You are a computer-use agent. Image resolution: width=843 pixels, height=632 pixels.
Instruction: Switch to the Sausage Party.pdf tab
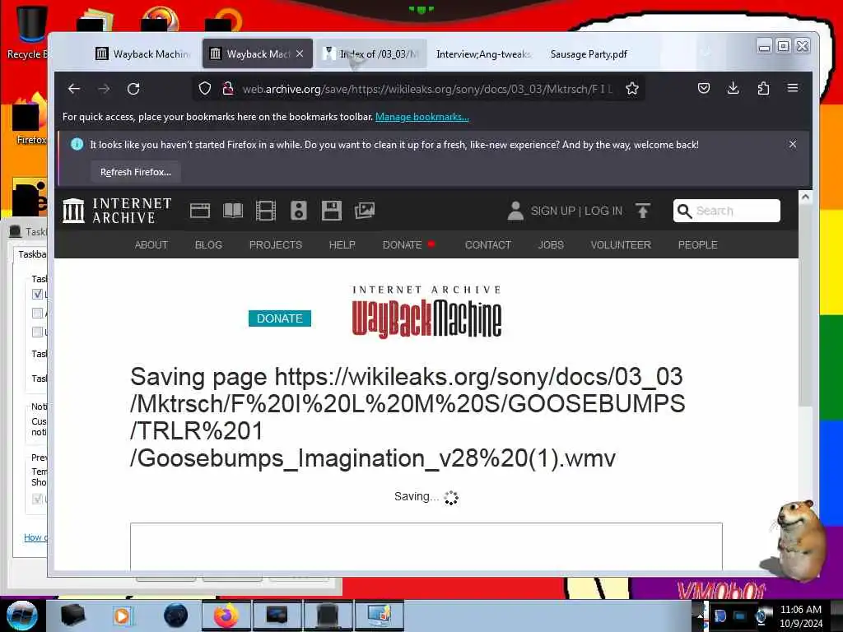[x=589, y=53]
